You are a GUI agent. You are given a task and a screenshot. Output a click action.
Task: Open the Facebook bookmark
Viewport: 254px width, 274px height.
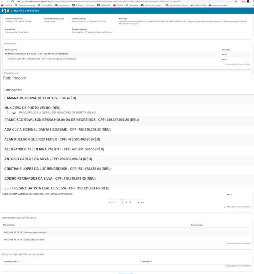pos(104,5)
